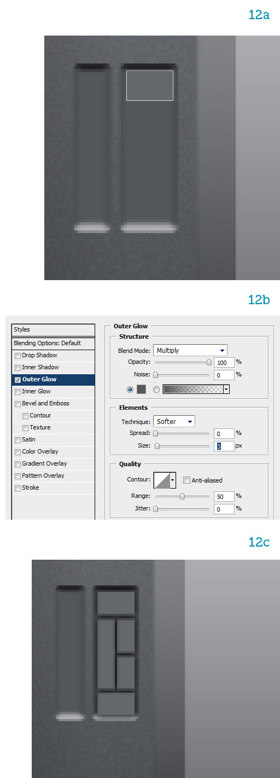The height and width of the screenshot is (778, 280).
Task: Select Bevel and Emboss style item
Action: (x=46, y=404)
